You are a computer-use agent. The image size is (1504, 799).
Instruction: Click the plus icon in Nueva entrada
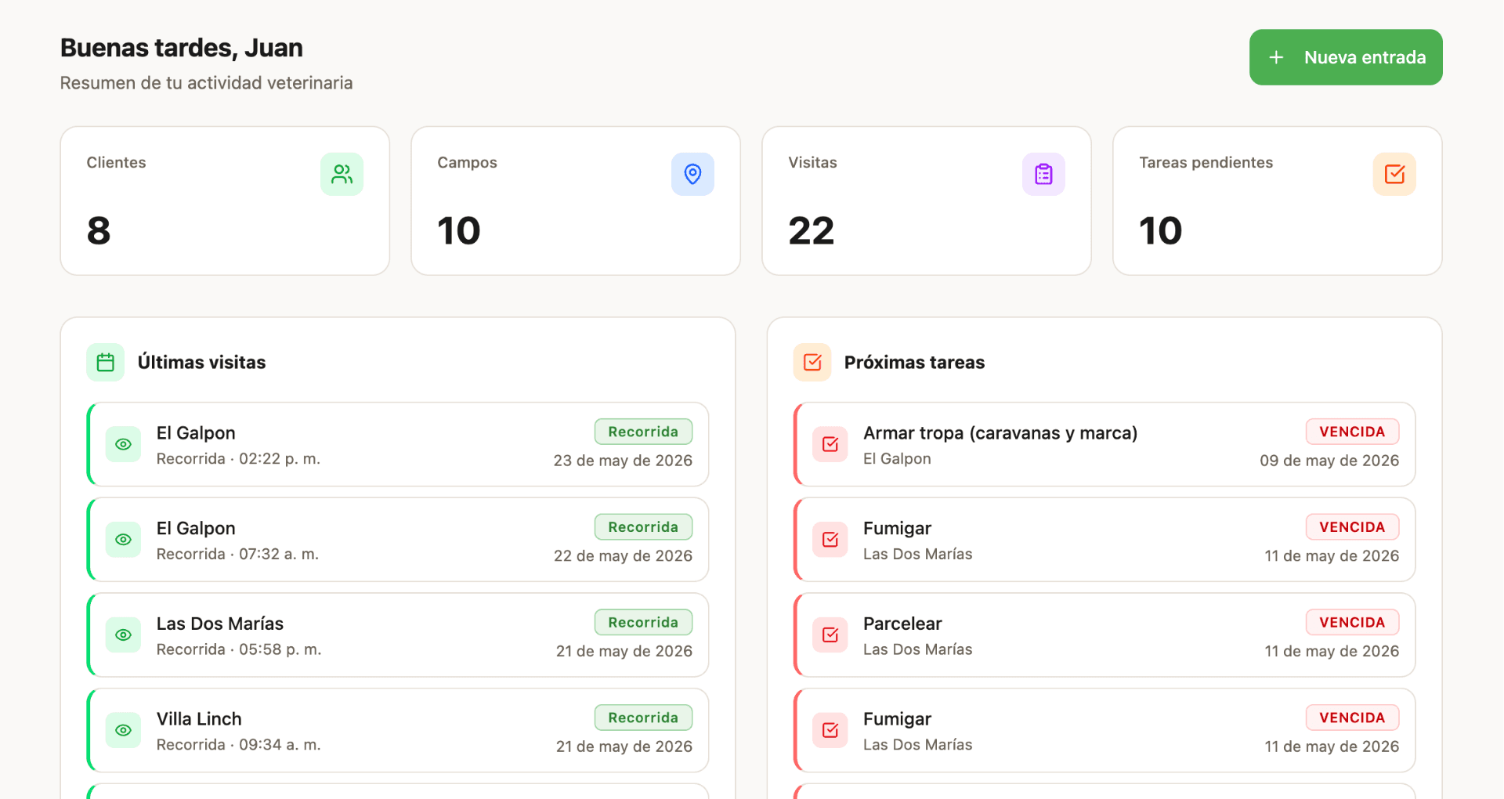point(1276,57)
